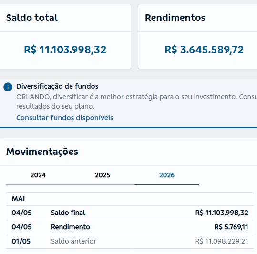The height and width of the screenshot is (254, 257).
Task: Click the ORLANDO diversification message text
Action: click(x=136, y=102)
